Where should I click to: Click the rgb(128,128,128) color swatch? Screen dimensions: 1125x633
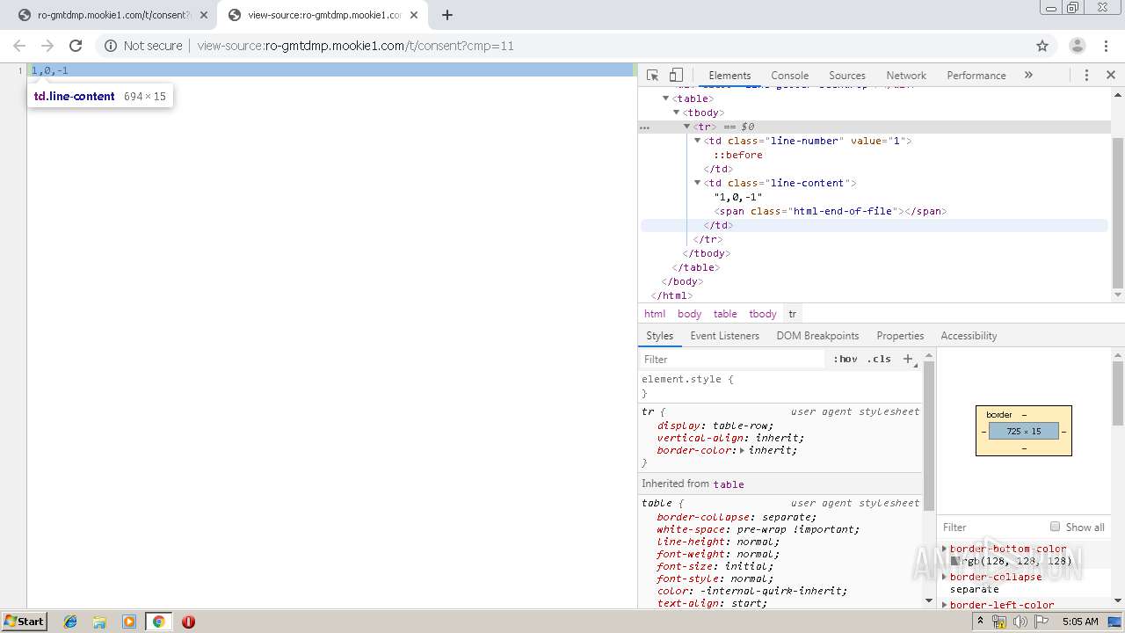pyautogui.click(x=954, y=561)
